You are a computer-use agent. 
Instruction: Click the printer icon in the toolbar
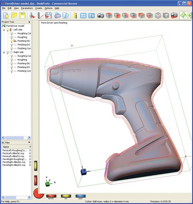pos(57,15)
